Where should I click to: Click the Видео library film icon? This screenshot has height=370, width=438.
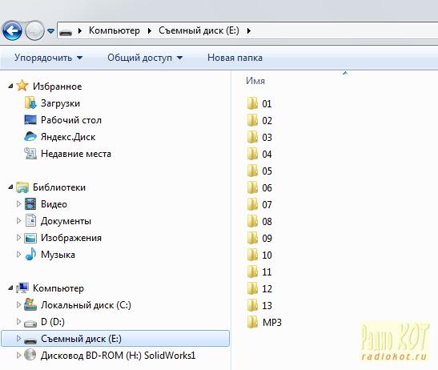30,204
